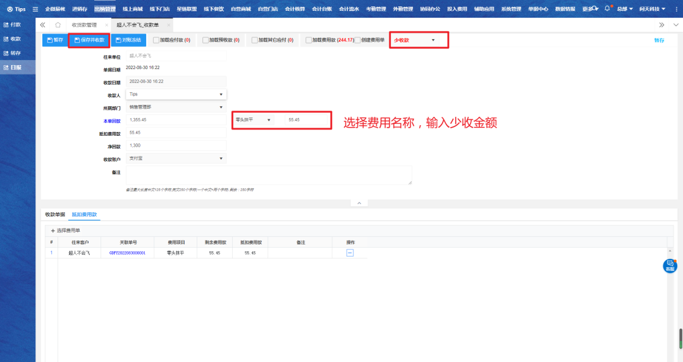Enable the 加载预收款 checkbox

pyautogui.click(x=206, y=40)
